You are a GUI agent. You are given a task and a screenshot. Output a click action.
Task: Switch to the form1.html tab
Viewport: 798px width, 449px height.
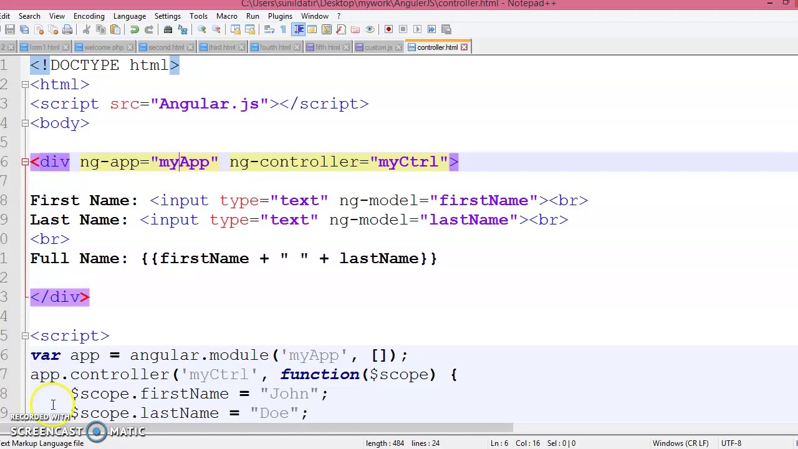pyautogui.click(x=44, y=47)
